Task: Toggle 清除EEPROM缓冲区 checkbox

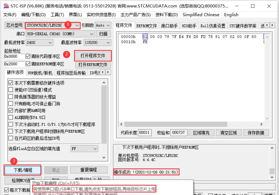Action: (28, 64)
